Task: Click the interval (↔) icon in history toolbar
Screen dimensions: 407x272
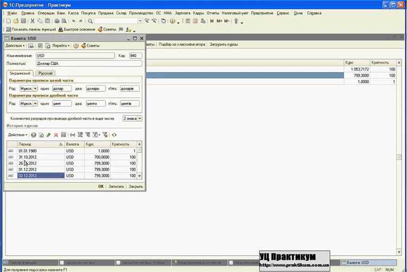Action: 73,135
